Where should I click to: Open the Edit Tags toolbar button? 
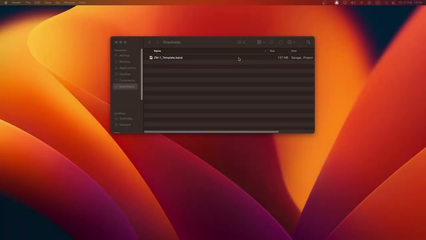[280, 42]
